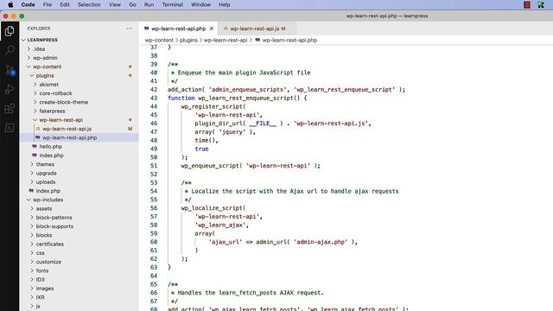Open the Edit menu
This screenshot has width=553, height=311.
coord(65,4)
